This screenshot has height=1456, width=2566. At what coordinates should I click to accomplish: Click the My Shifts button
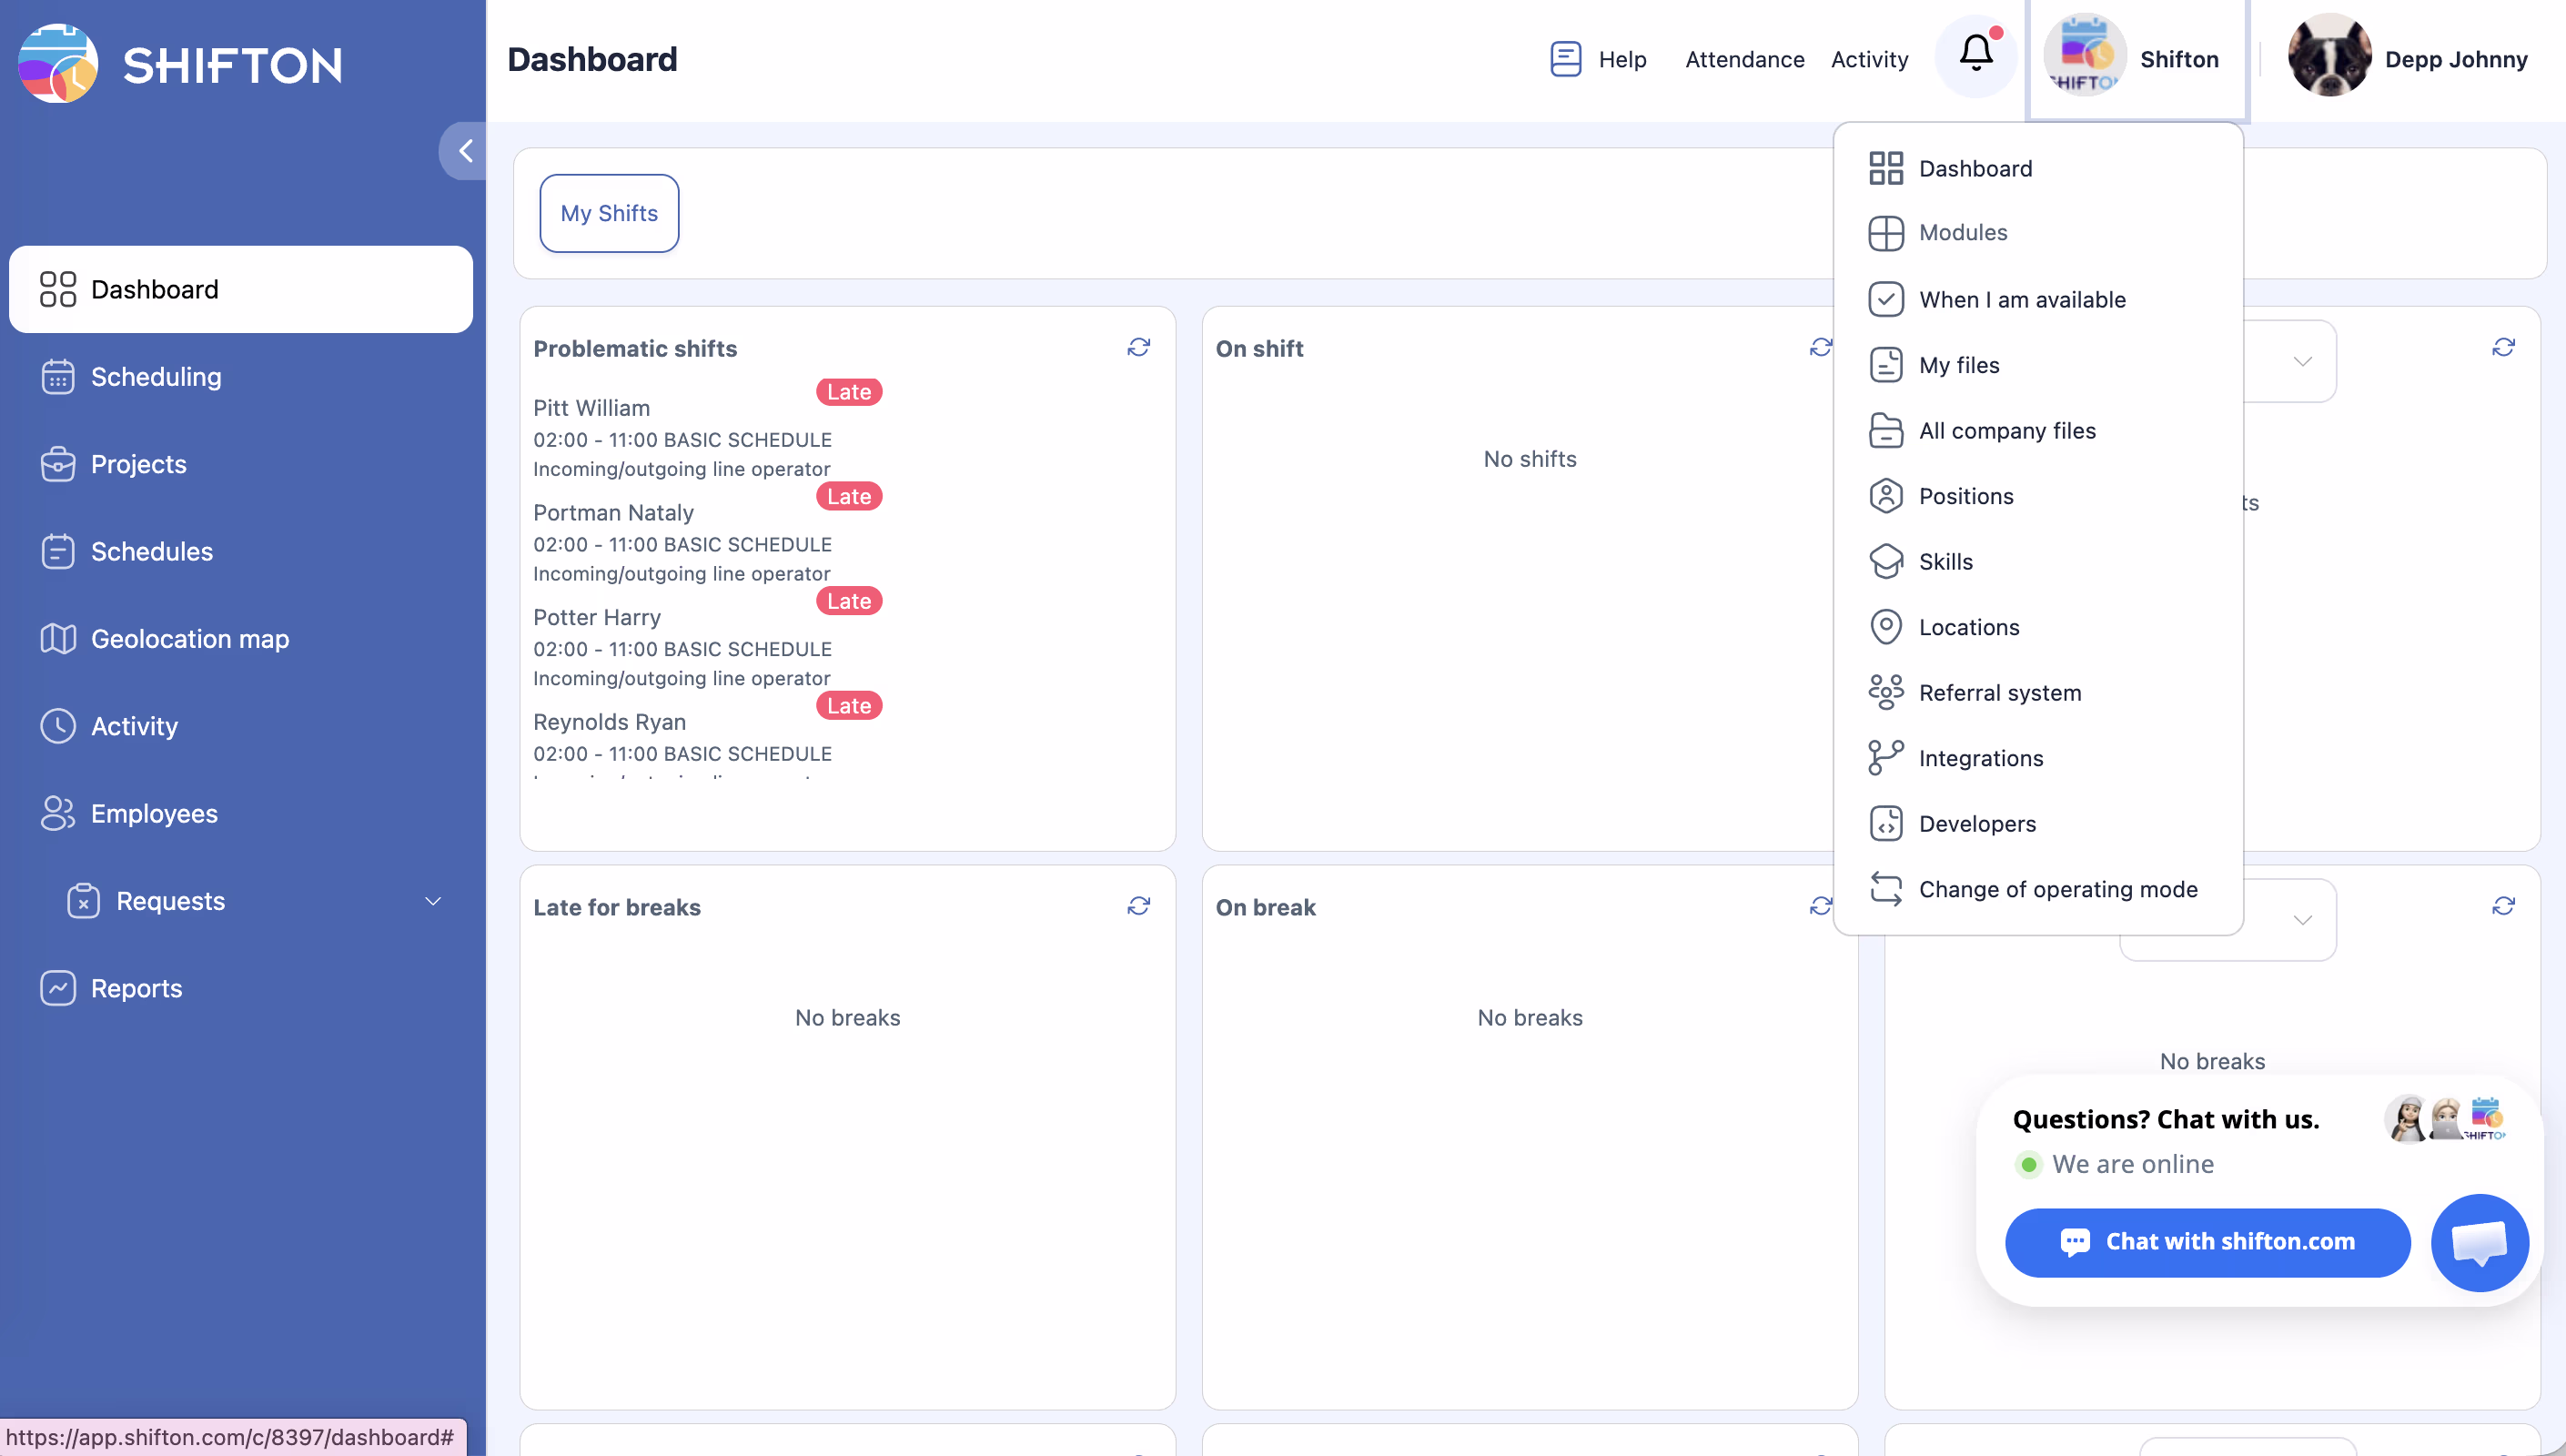pyautogui.click(x=609, y=213)
